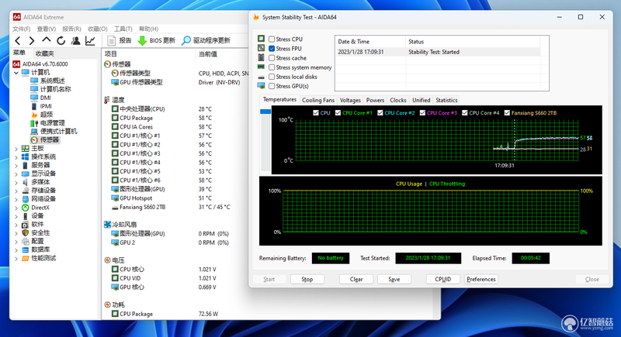The height and width of the screenshot is (337, 621).
Task: Click the Clear button
Action: pyautogui.click(x=356, y=280)
